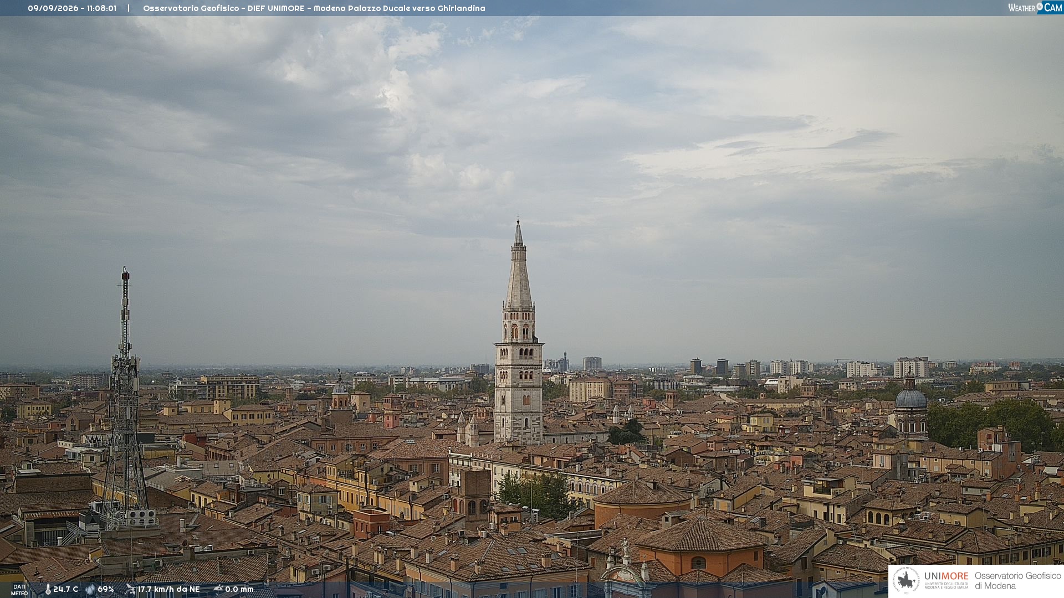
Task: Click the 17.7 km/h da NE wind reading
Action: click(168, 590)
